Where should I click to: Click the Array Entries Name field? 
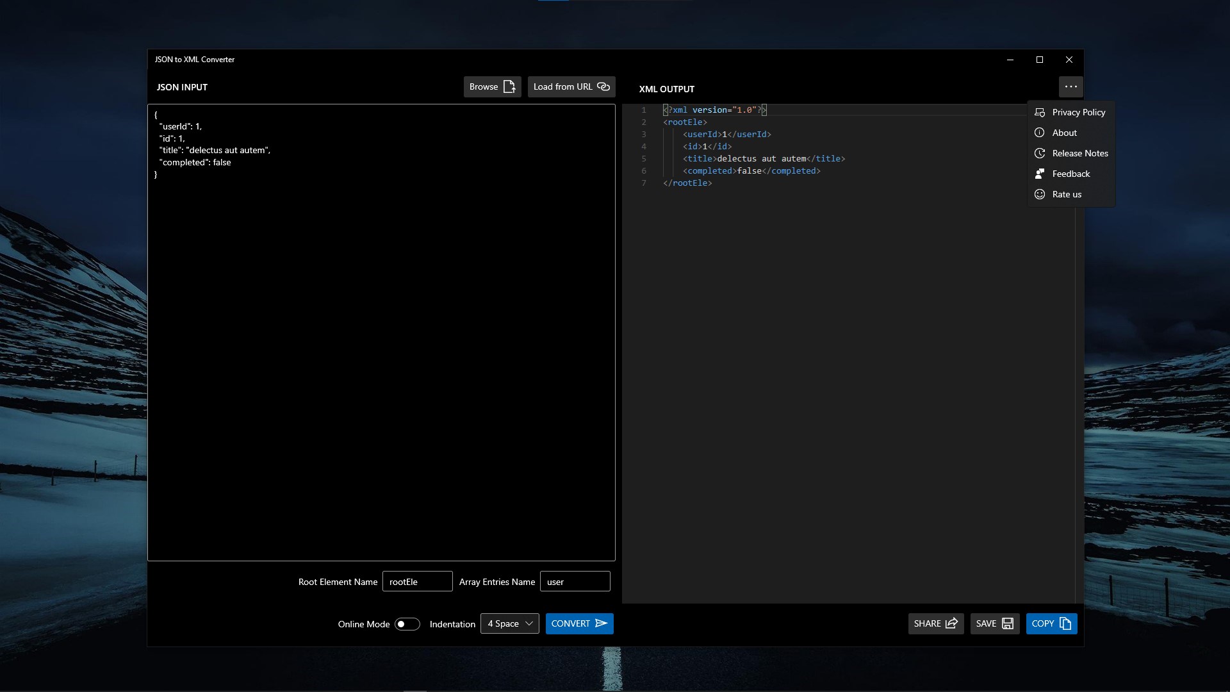click(575, 582)
